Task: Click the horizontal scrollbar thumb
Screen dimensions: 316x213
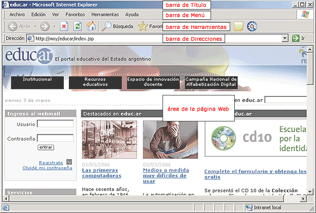Action: [147, 198]
